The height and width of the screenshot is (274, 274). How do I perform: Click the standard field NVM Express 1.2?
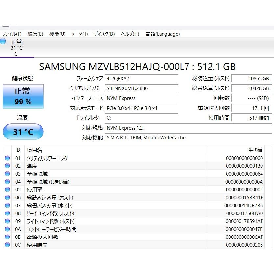pyautogui.click(x=188, y=128)
